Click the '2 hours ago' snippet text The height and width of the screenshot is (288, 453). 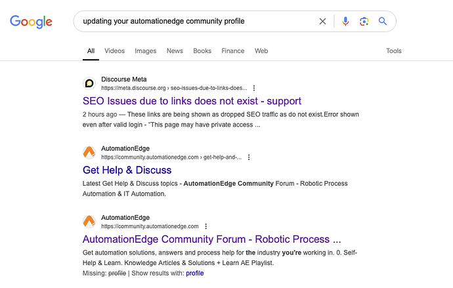[x=100, y=115]
